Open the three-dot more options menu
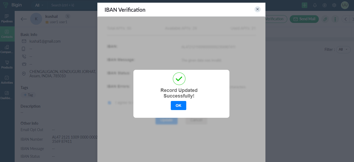This screenshot has height=162, width=354. click(x=335, y=19)
